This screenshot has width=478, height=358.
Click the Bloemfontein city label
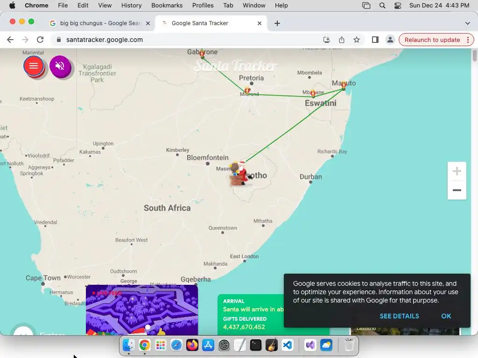208,158
